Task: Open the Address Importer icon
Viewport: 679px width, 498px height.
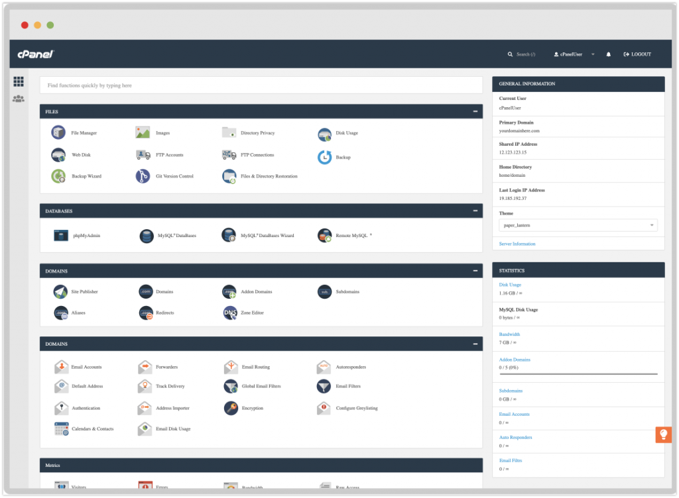Action: pyautogui.click(x=145, y=408)
